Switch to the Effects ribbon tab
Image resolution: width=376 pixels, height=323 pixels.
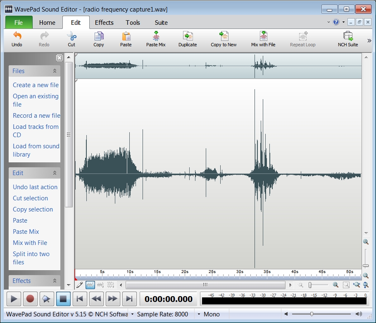click(104, 23)
